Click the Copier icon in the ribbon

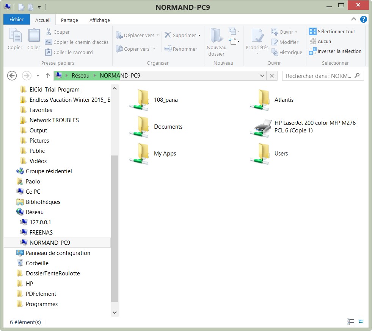[15, 36]
